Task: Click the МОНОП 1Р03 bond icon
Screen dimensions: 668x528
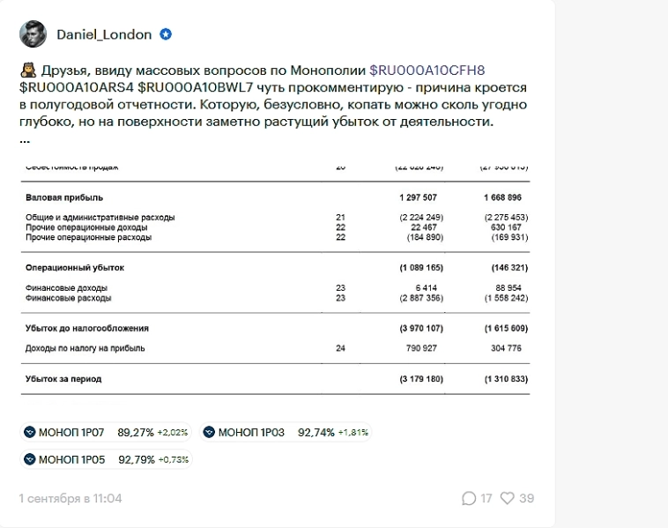Action: pyautogui.click(x=209, y=433)
